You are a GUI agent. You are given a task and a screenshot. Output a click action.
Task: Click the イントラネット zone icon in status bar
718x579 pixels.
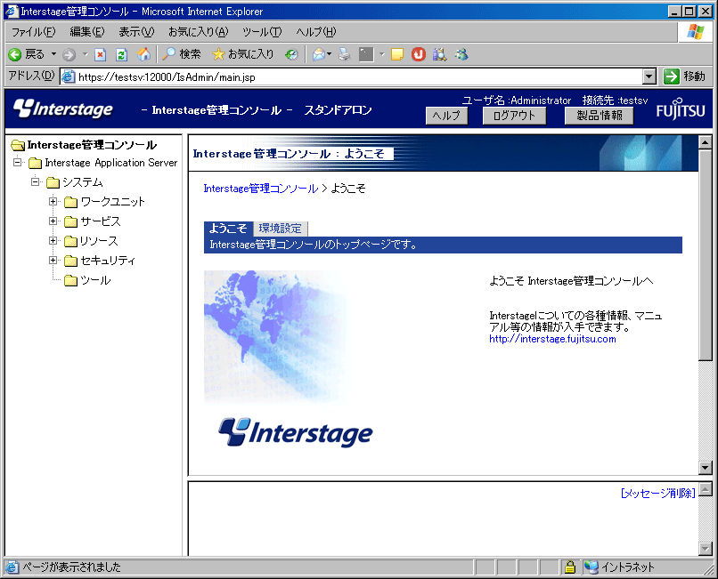coord(592,567)
